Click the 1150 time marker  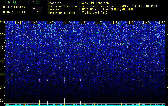click(162, 23)
